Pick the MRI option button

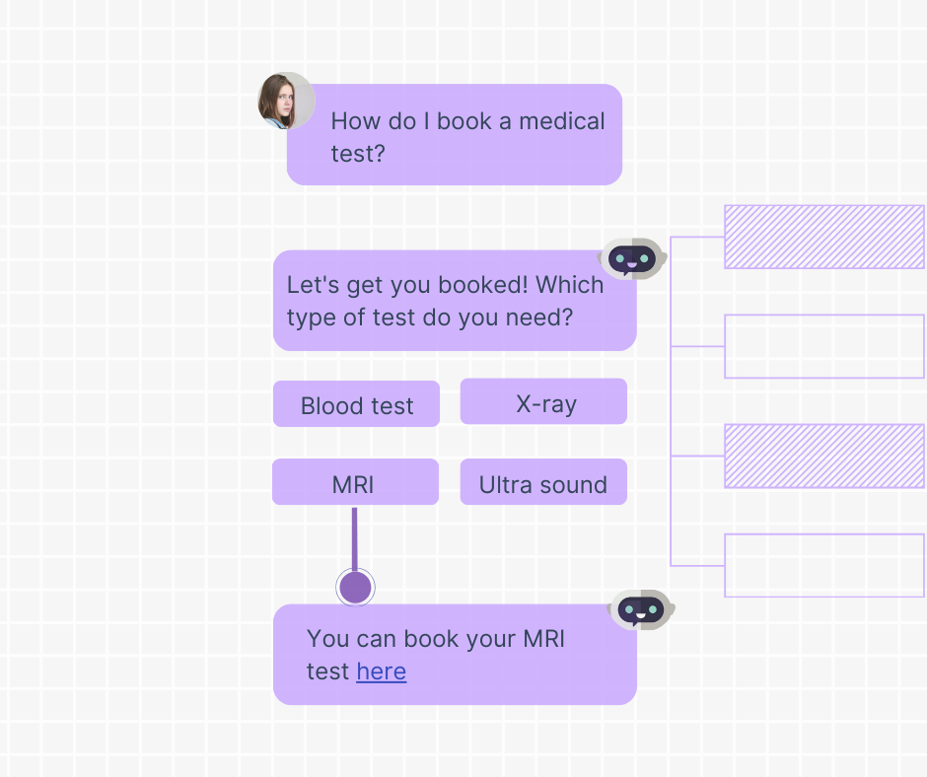pos(355,482)
